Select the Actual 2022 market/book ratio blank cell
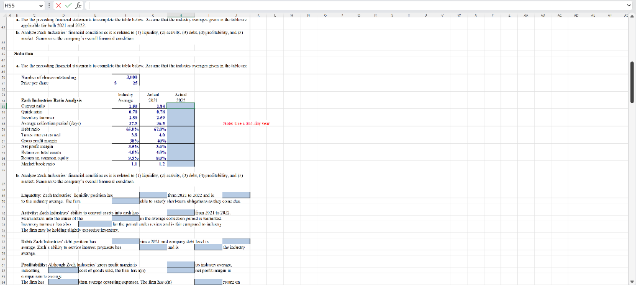 181,164
